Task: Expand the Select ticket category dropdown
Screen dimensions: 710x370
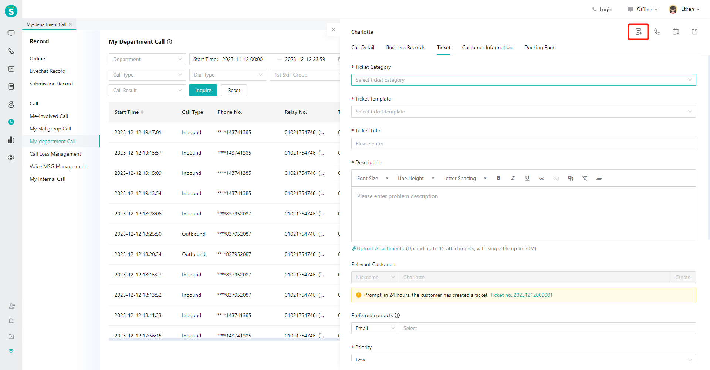Action: coord(524,80)
